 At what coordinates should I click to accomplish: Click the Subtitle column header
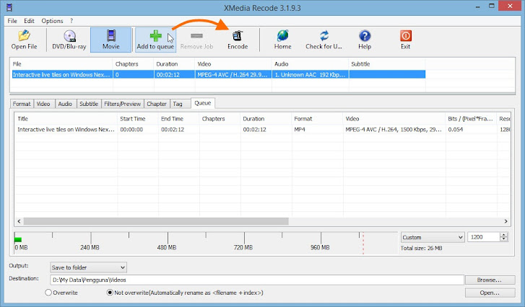click(x=387, y=64)
